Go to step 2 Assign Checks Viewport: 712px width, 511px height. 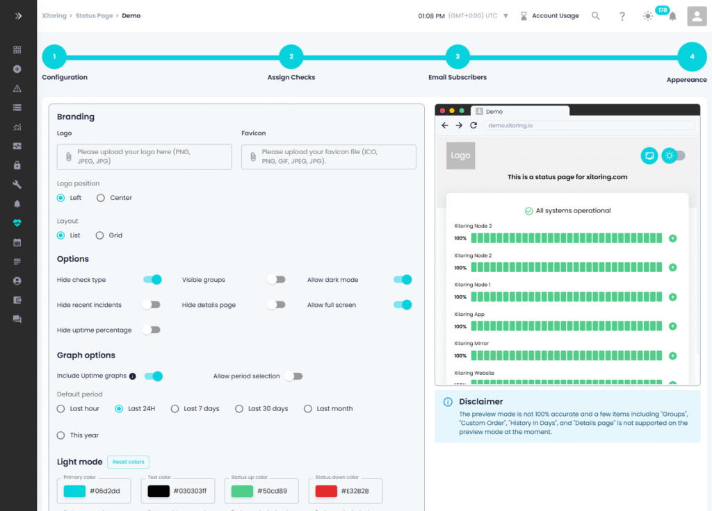click(291, 57)
